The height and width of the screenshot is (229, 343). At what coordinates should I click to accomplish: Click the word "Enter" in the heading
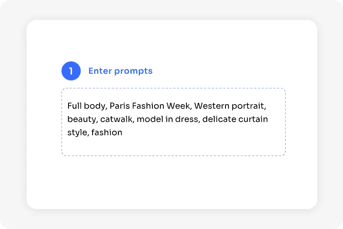click(x=100, y=71)
